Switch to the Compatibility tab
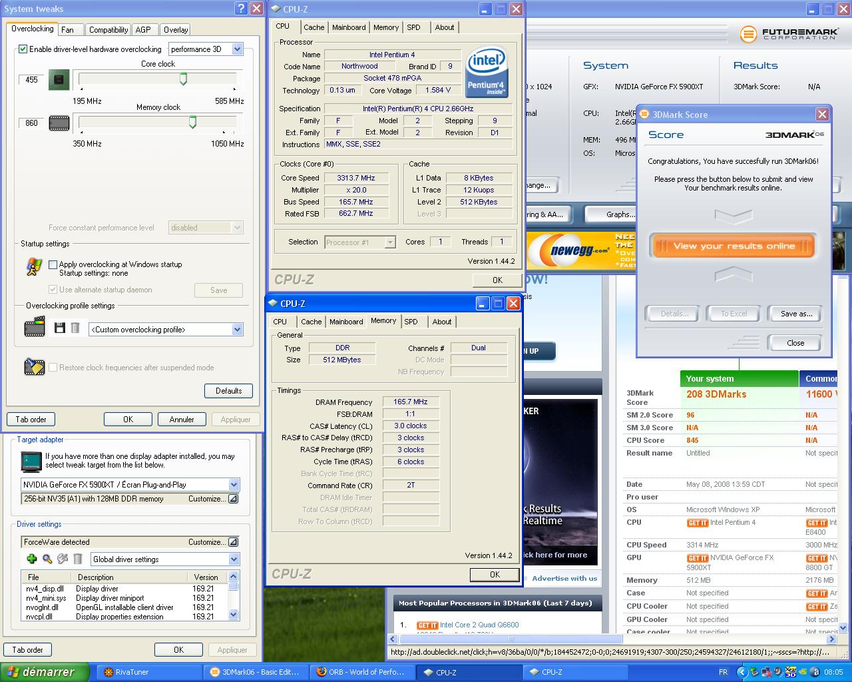852x682 pixels. [108, 30]
